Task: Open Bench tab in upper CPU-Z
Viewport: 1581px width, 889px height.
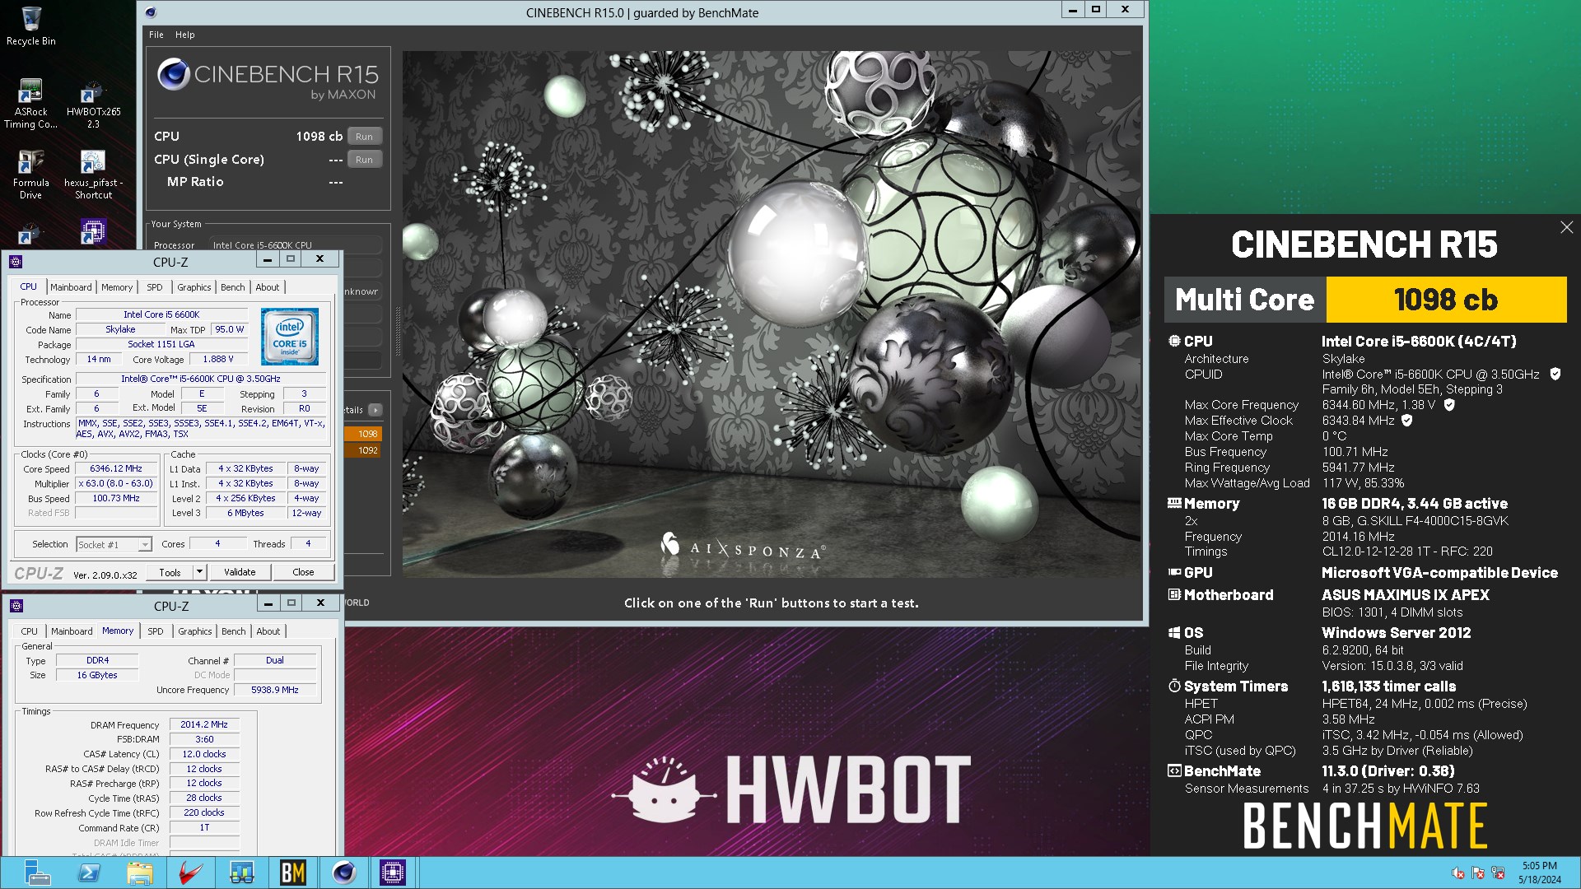Action: click(233, 287)
